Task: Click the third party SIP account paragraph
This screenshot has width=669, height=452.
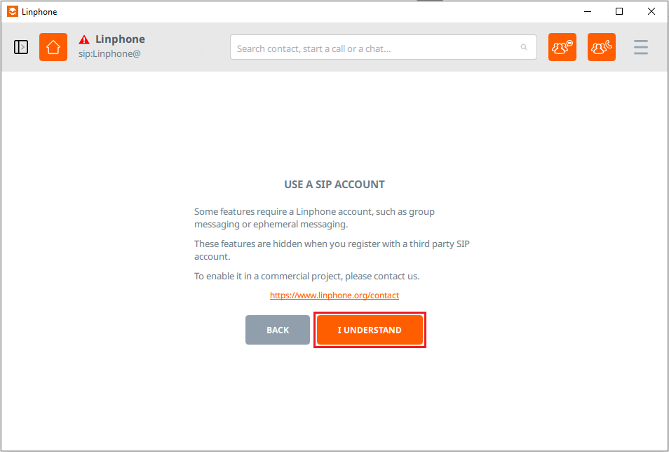Action: pos(332,250)
